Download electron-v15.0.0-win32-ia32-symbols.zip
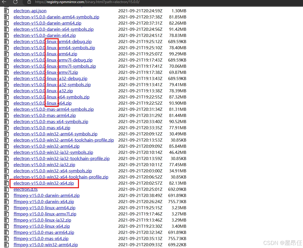Viewport: 303px width, 248px height. 53,153
